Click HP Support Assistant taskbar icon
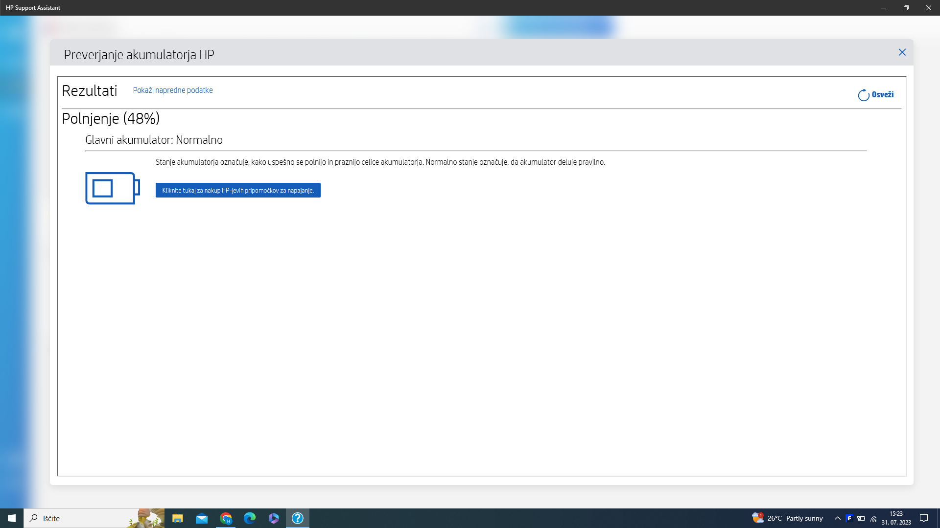940x528 pixels. coord(298,518)
